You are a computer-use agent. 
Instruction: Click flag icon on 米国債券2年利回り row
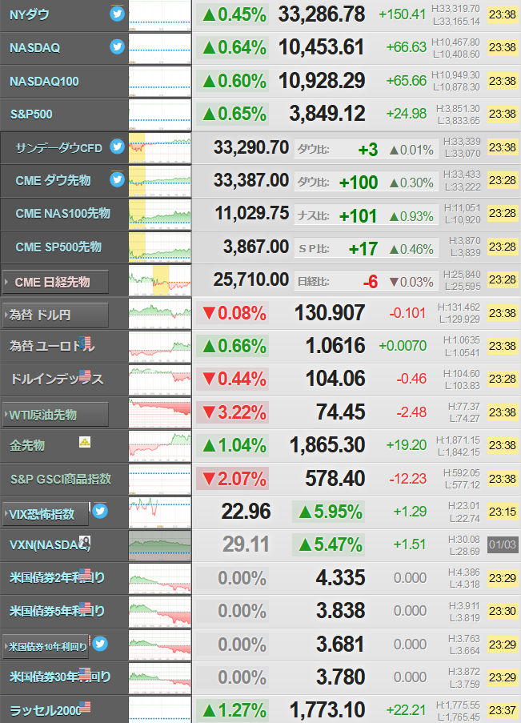[85, 575]
